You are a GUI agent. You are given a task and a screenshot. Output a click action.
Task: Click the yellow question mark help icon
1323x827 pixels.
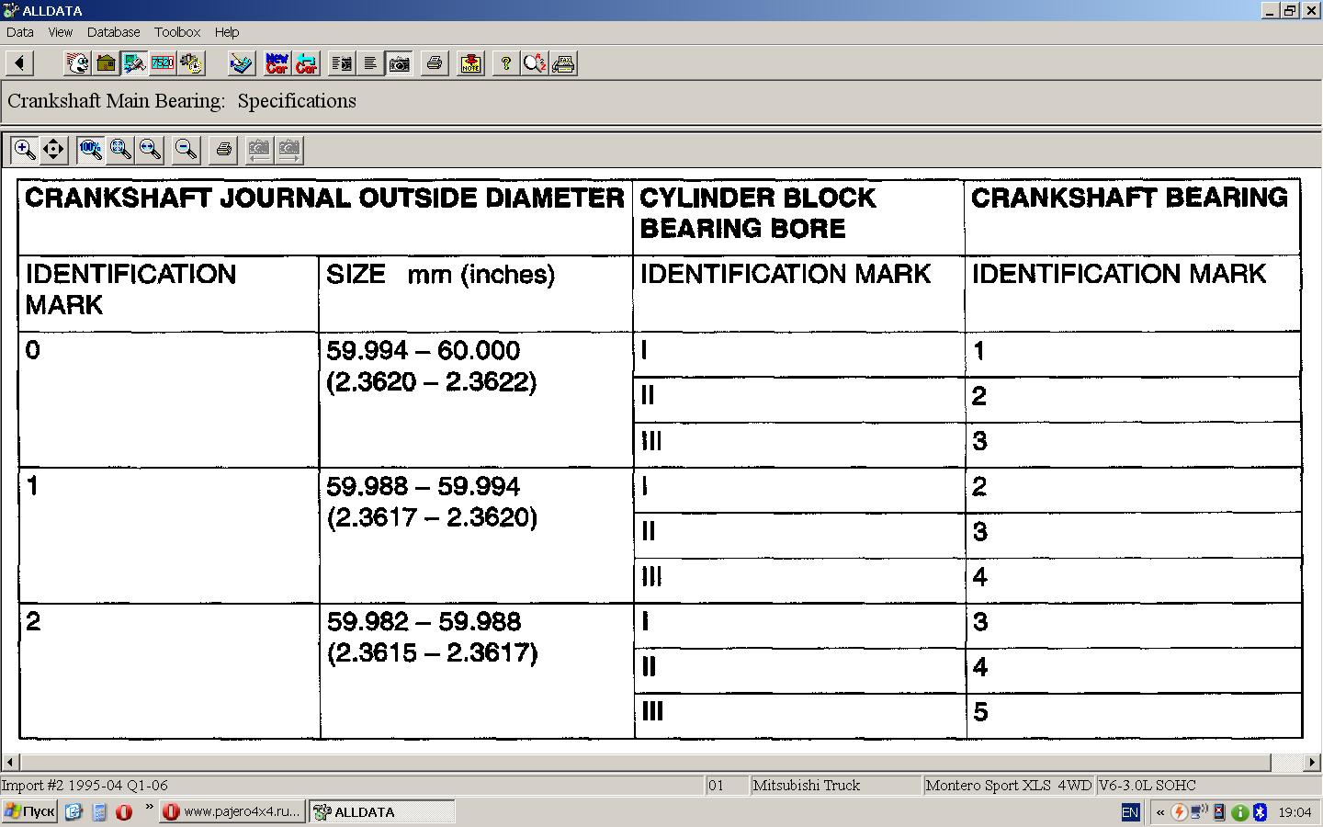tap(505, 63)
